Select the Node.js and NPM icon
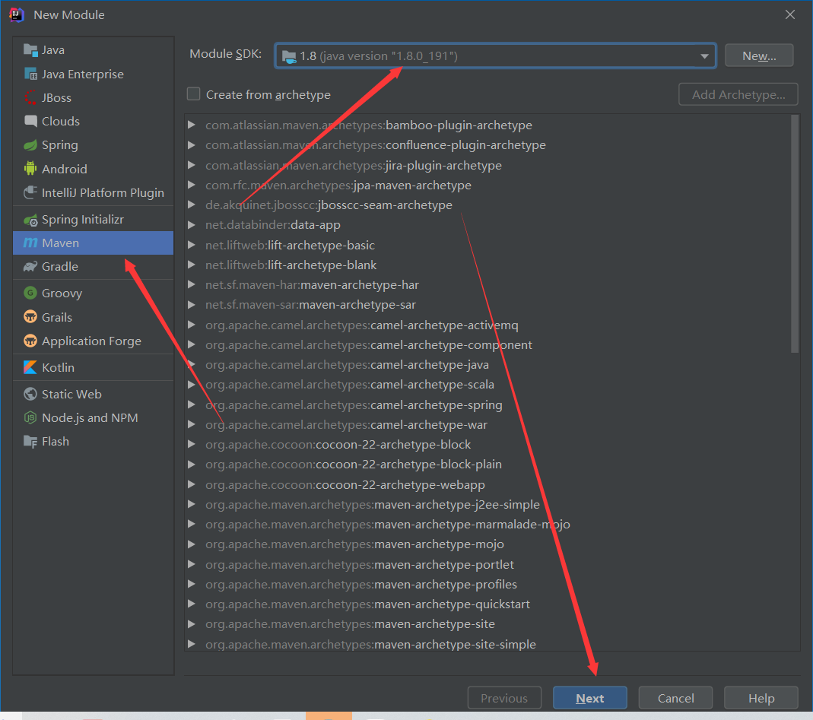813x720 pixels. coord(30,417)
